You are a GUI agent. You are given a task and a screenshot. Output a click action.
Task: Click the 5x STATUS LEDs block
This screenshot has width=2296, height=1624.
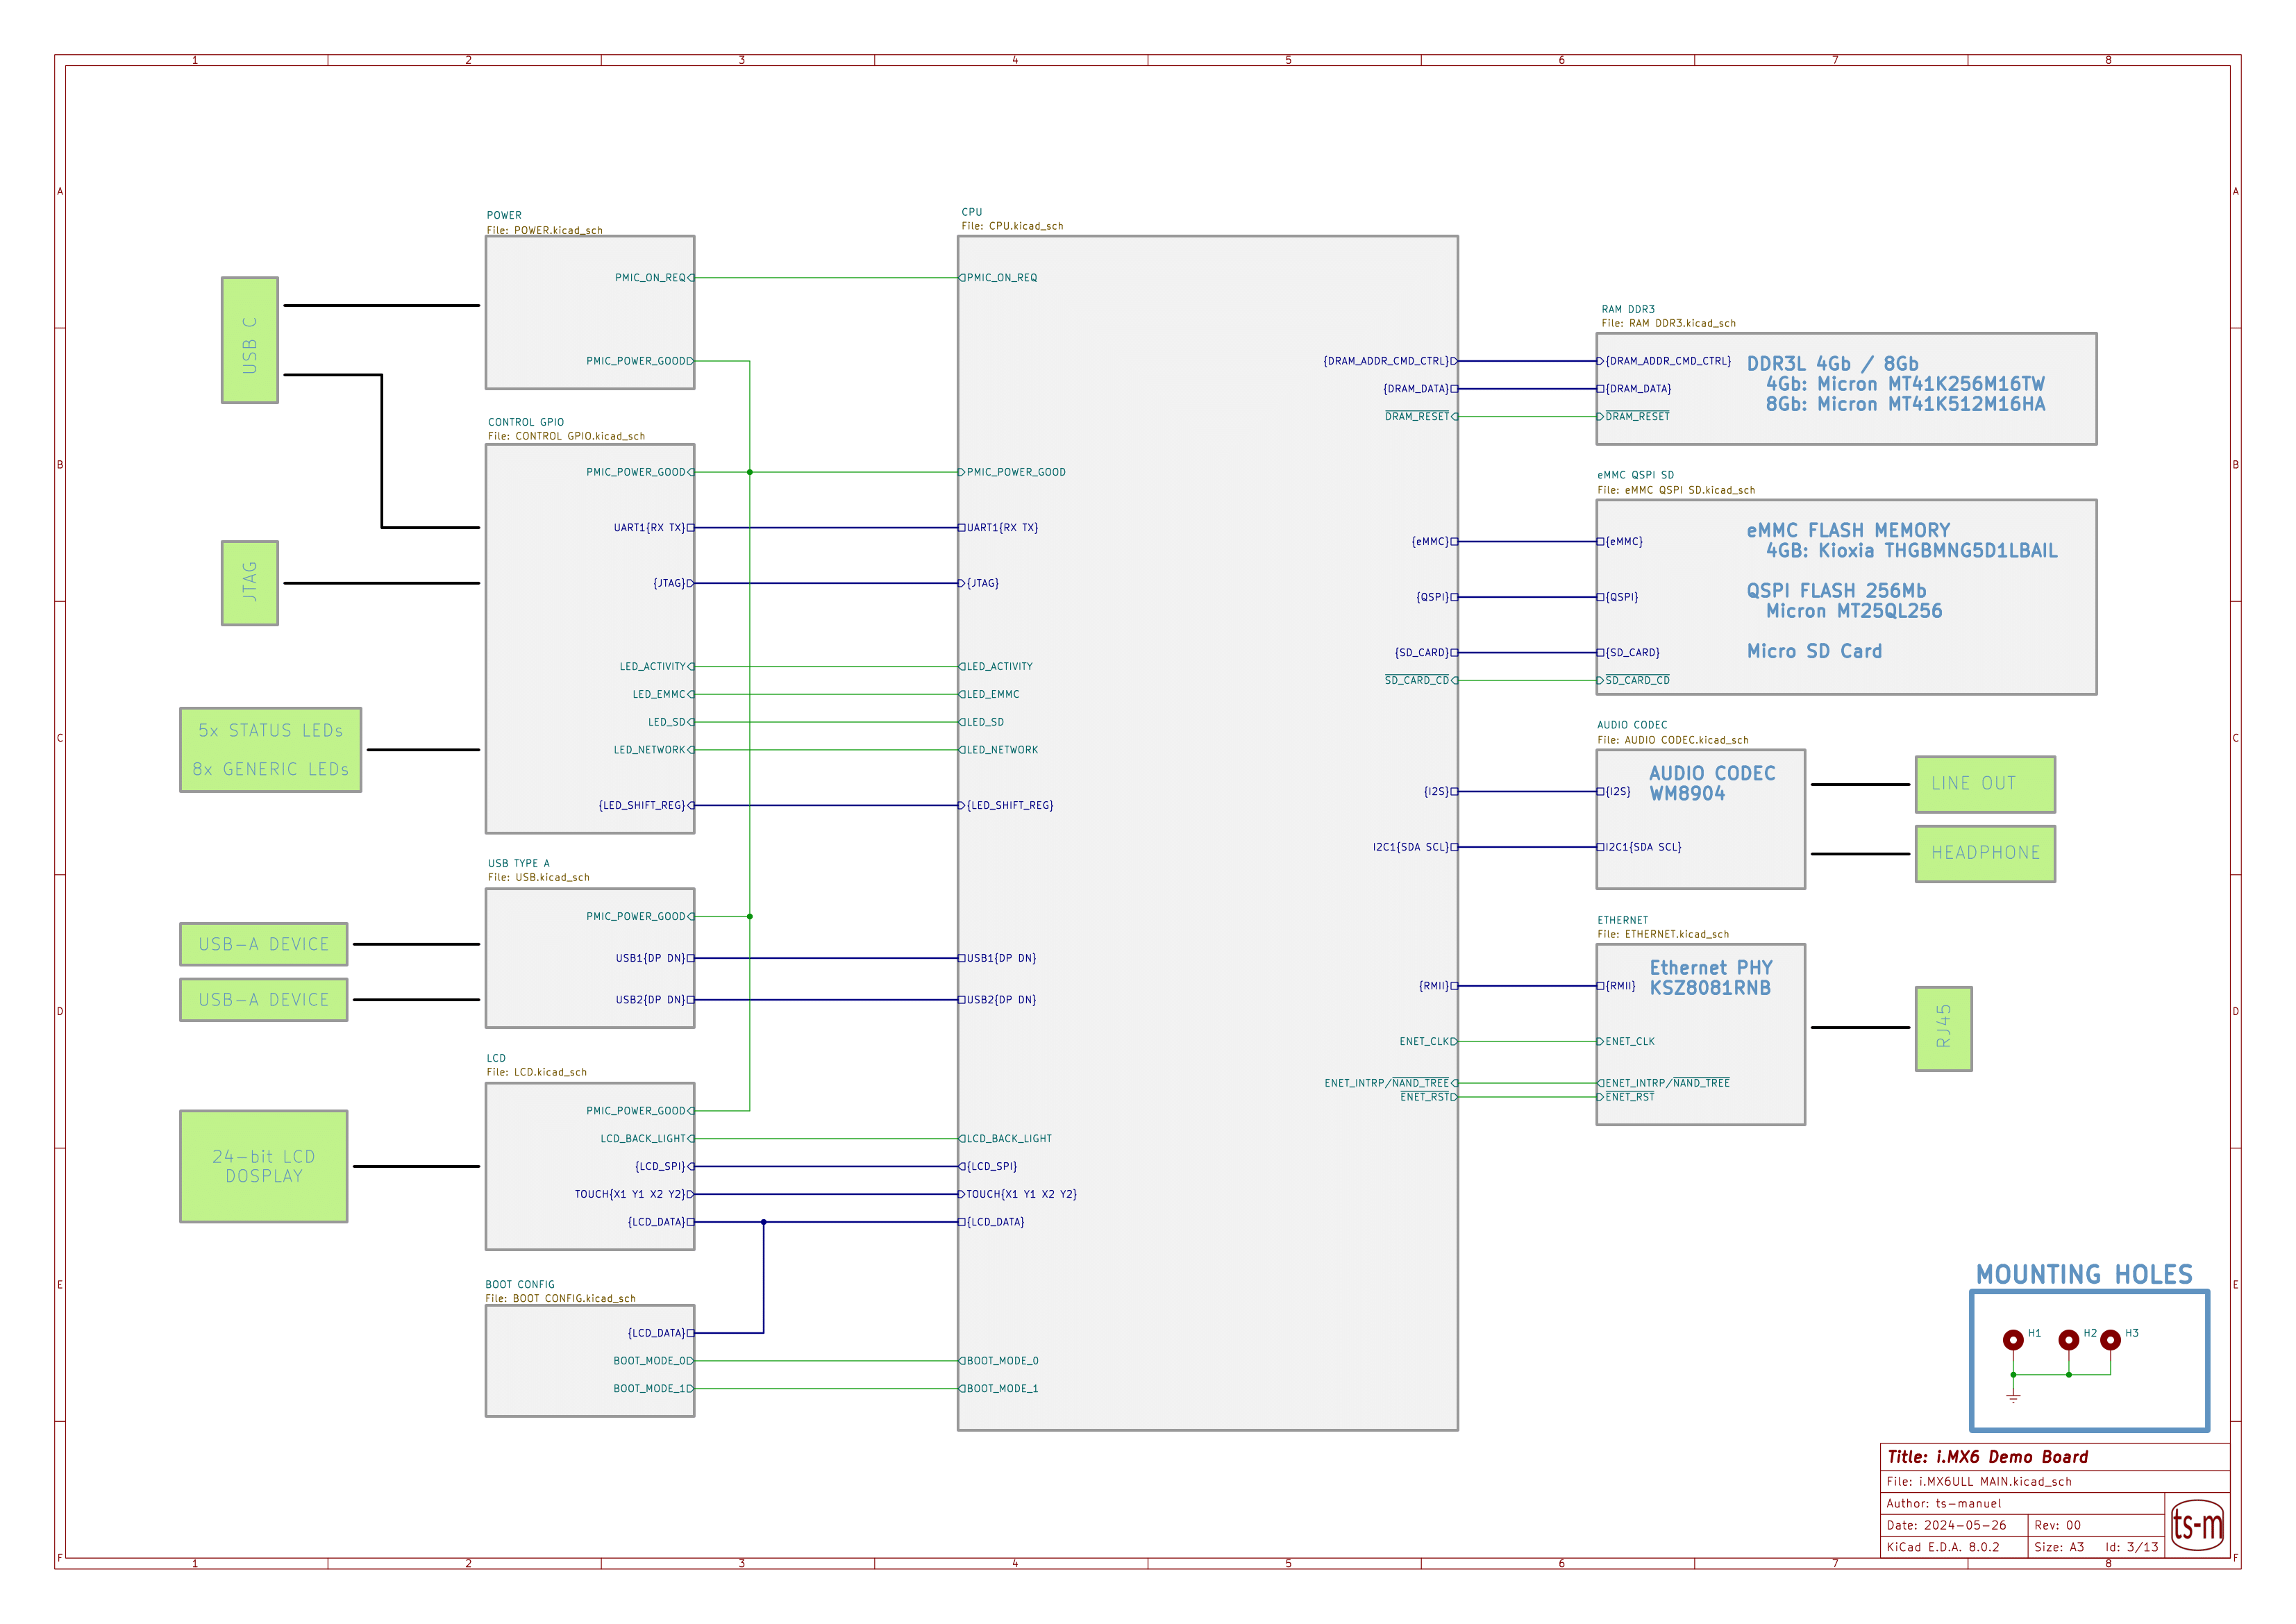click(270, 750)
